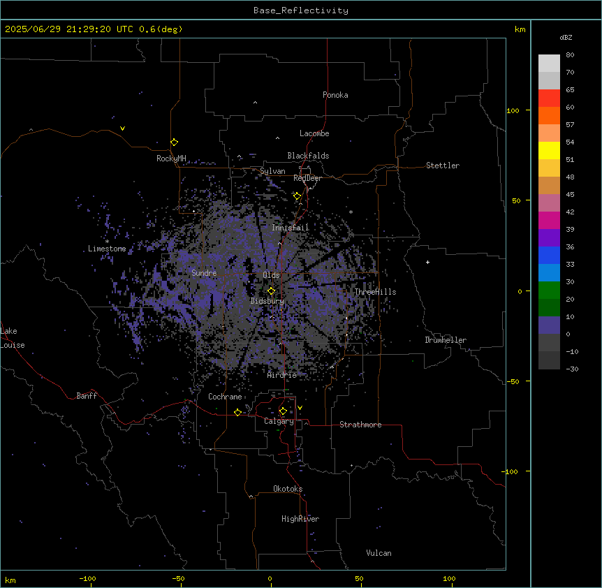Click the Limestone label
The image size is (602, 588).
[107, 249]
